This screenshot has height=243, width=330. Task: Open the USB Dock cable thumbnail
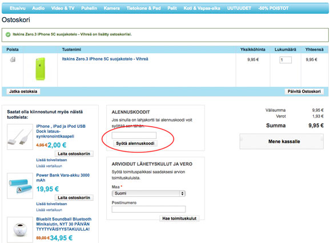pos(20,137)
